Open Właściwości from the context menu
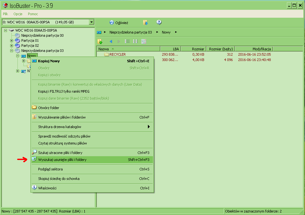This screenshot has height=215, width=305. (x=92, y=188)
